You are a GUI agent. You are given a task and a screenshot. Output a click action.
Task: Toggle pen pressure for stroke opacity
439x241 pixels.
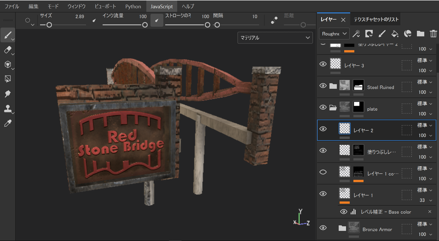coord(157,21)
